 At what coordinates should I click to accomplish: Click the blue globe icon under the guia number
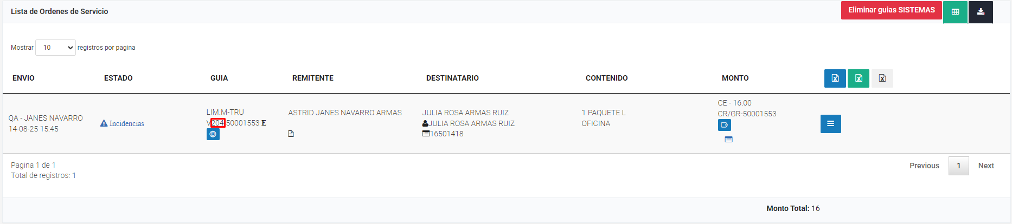tap(213, 134)
